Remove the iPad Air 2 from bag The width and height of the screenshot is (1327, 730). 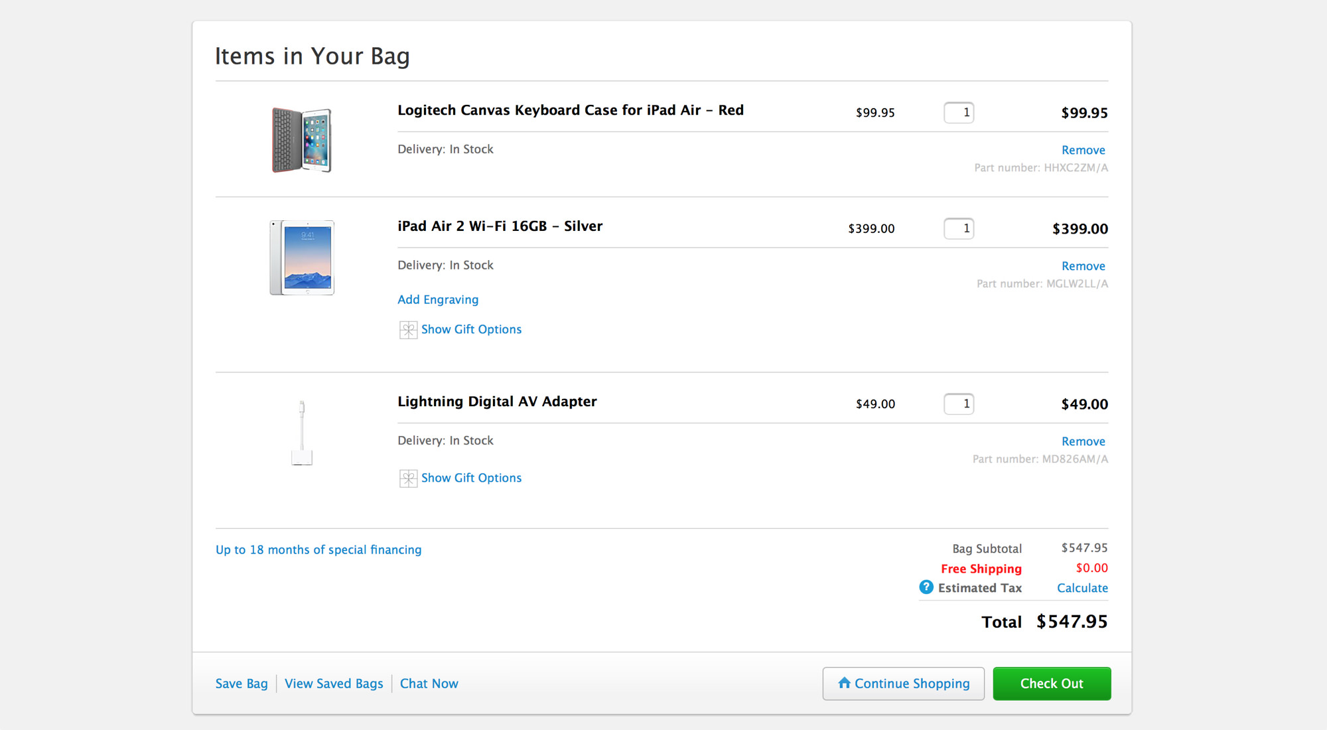[x=1083, y=266]
